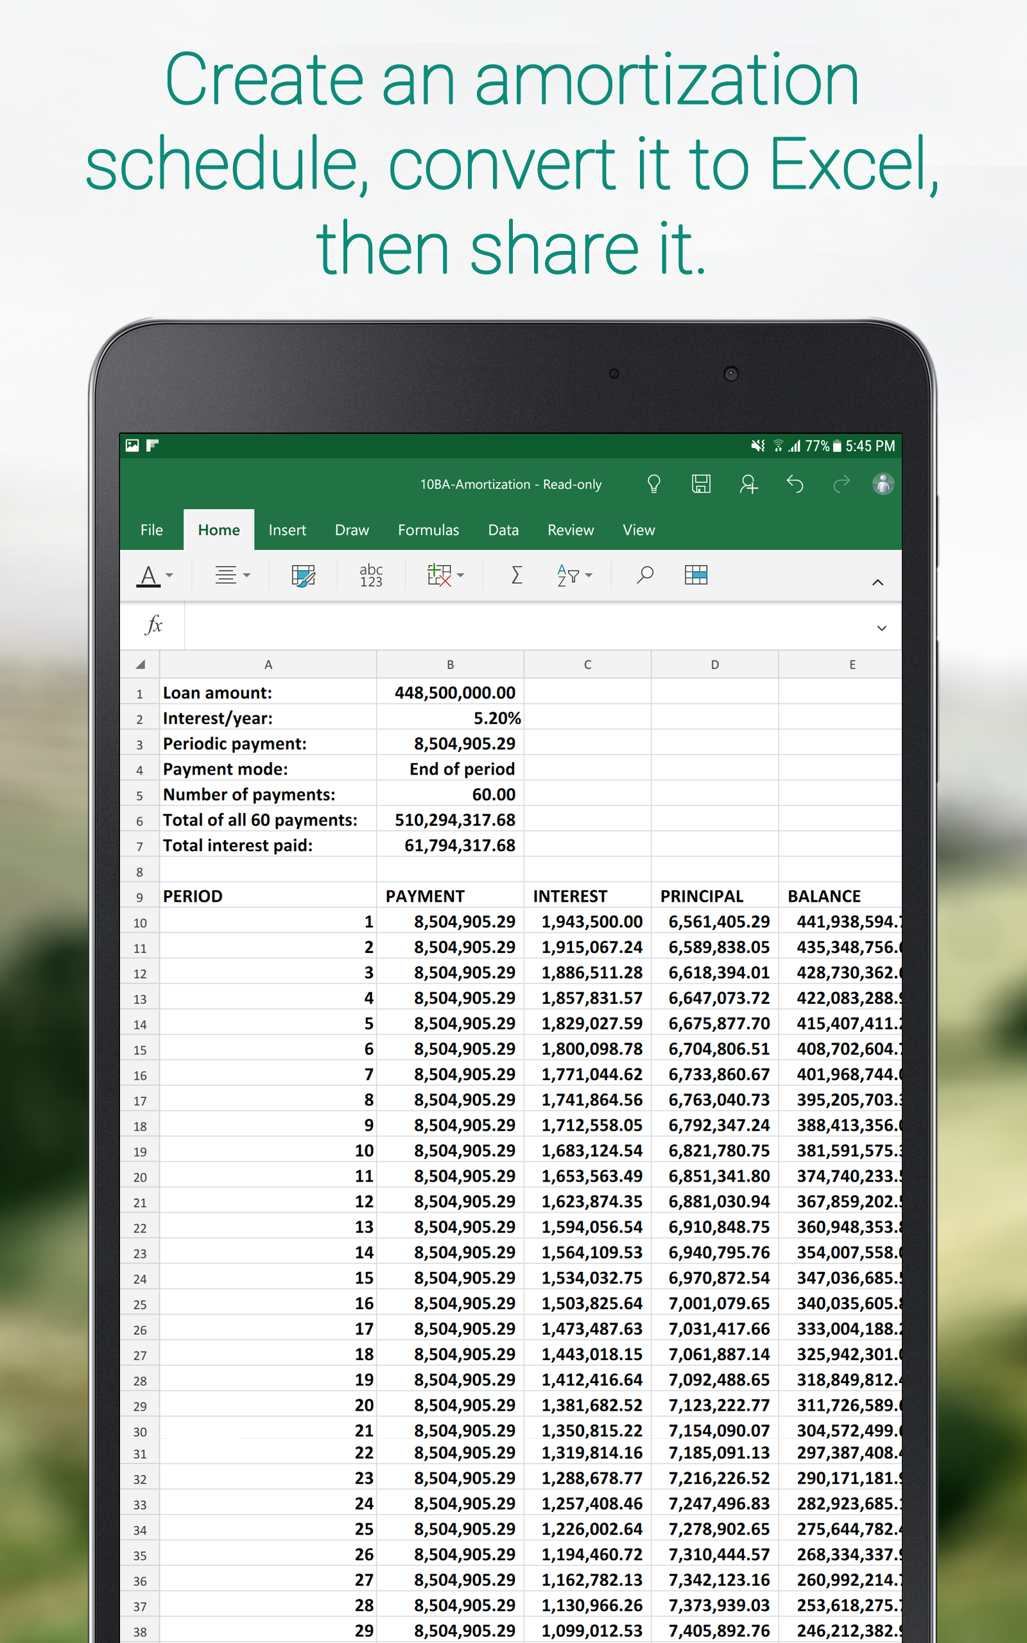Tap the picture notification icon in status bar
Screen dimensions: 1027x1643
coord(132,445)
